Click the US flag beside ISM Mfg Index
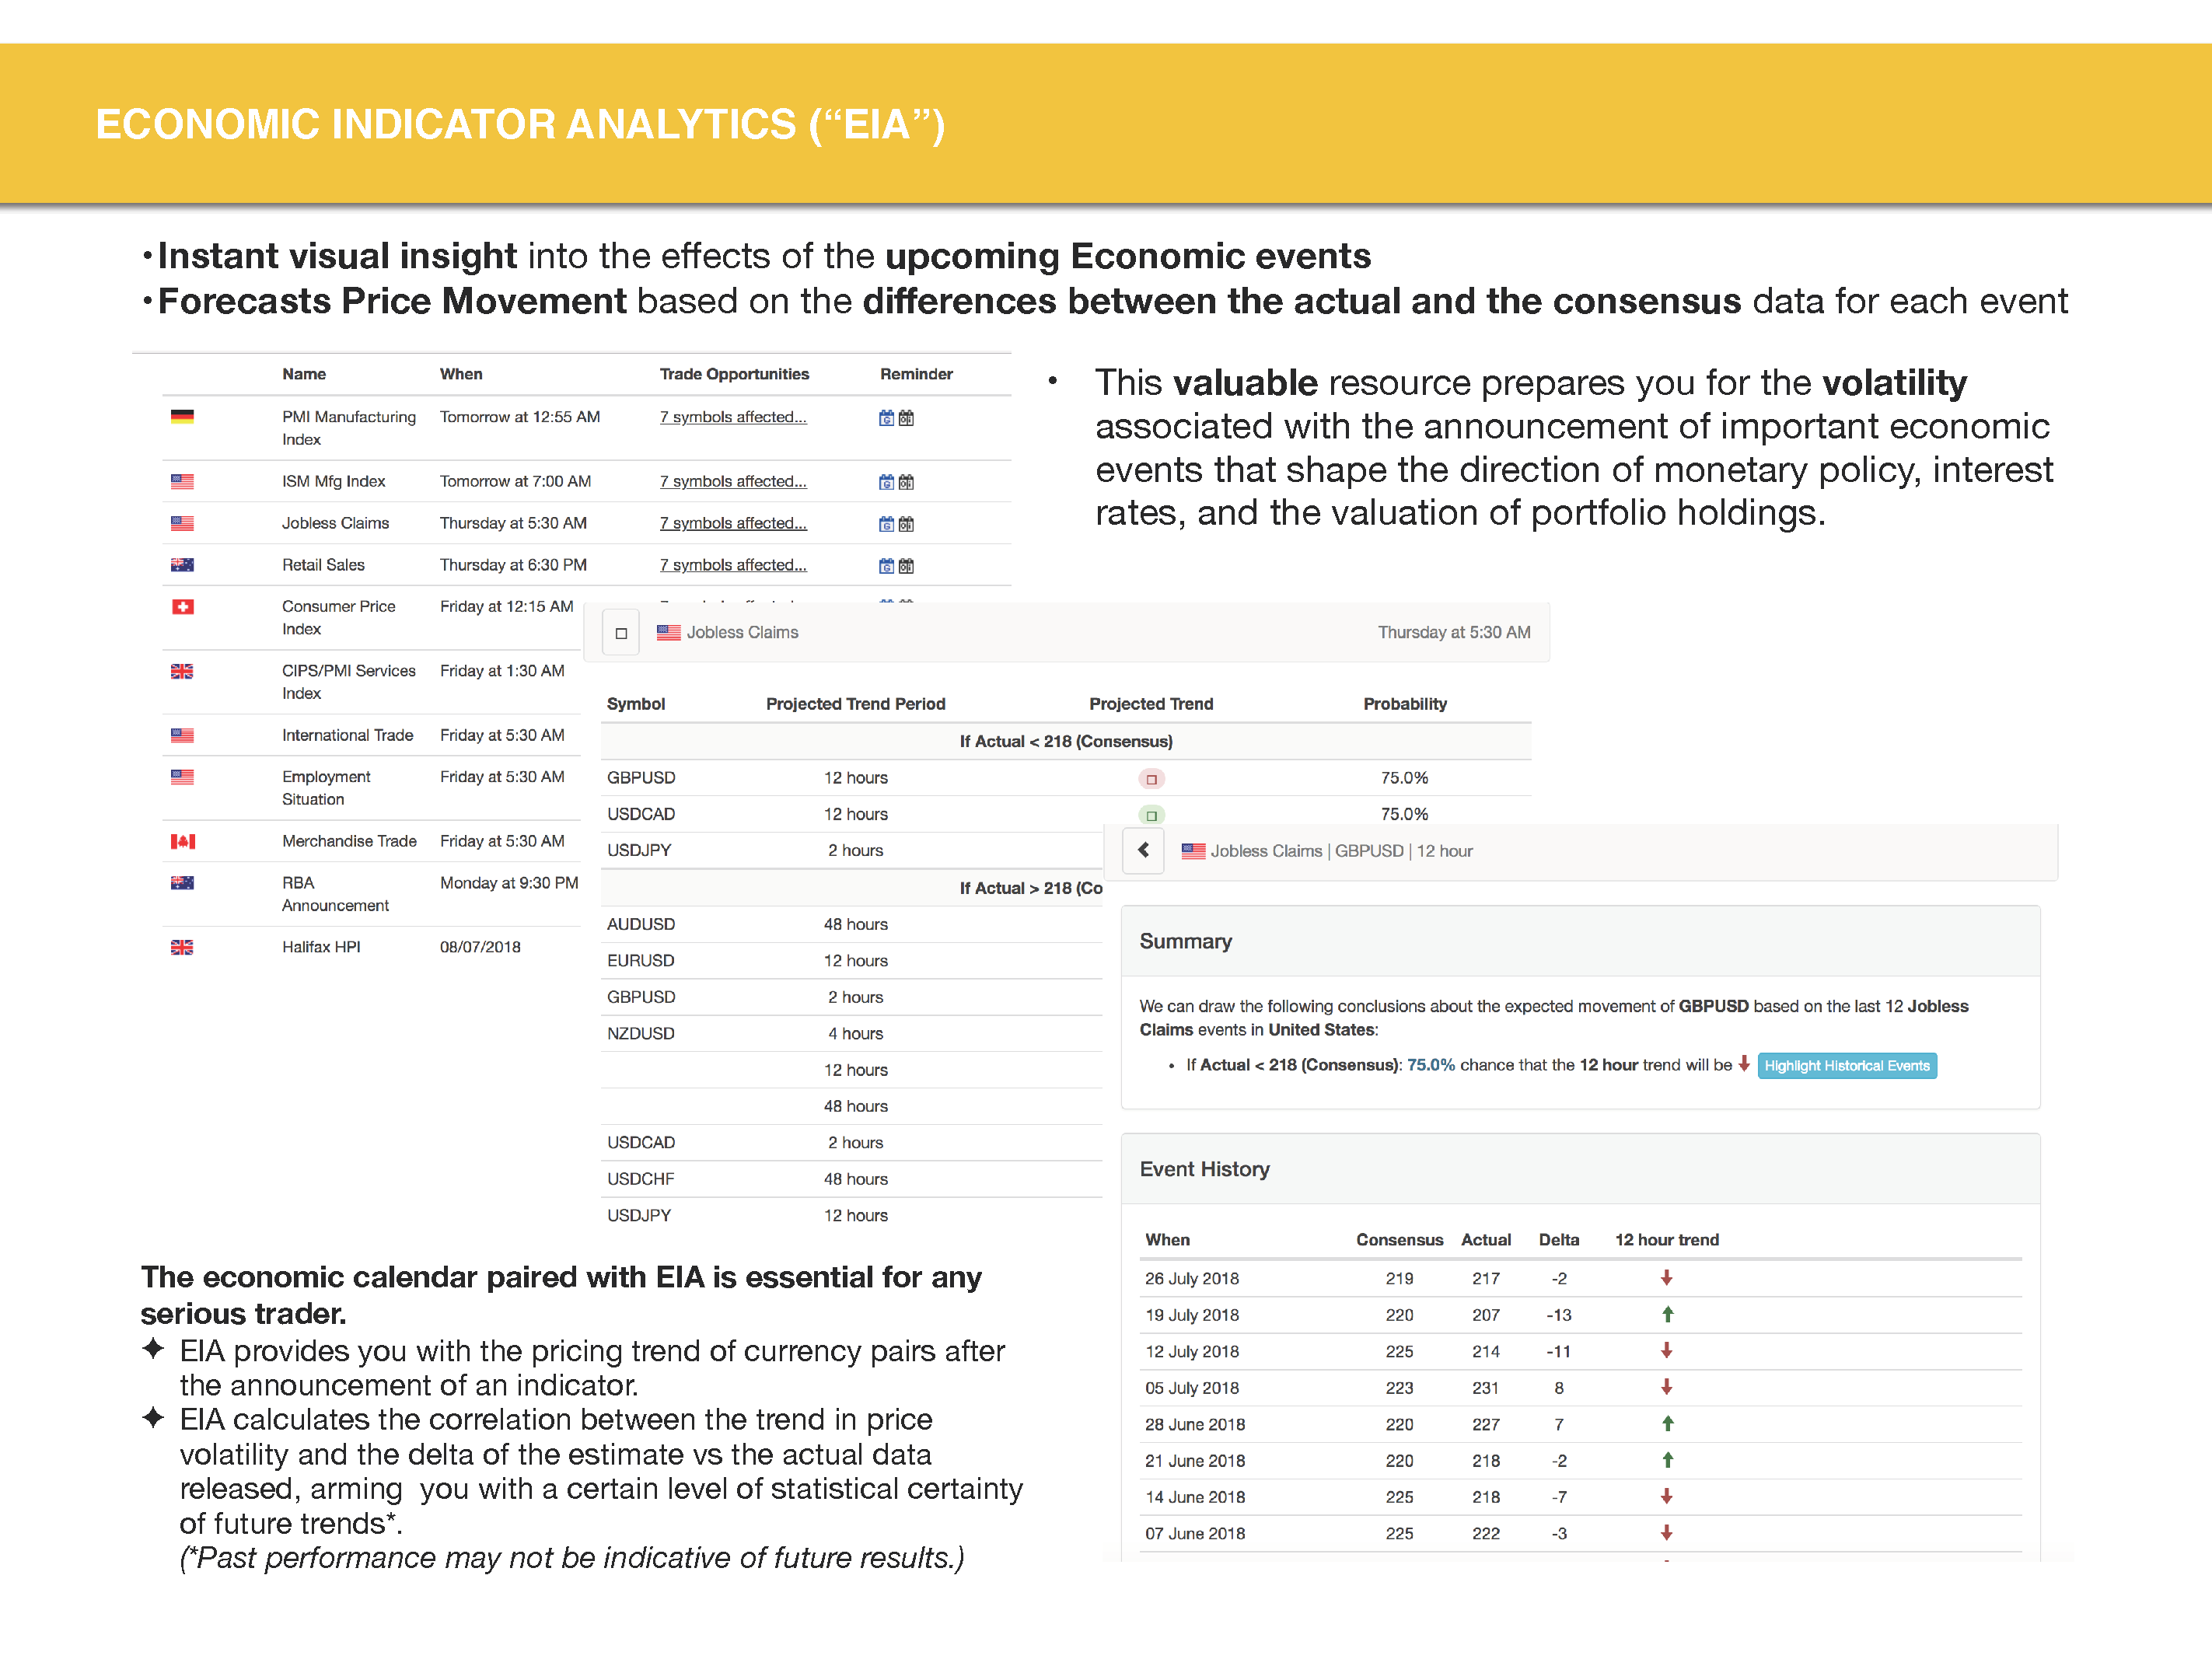This screenshot has height=1659, width=2212. (182, 481)
